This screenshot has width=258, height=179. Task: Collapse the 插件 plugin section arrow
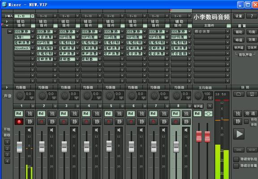[7, 26]
